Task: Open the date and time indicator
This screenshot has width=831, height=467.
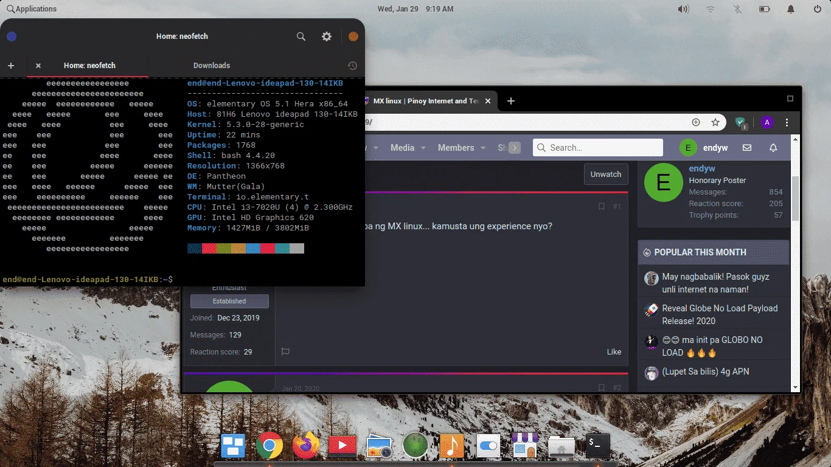Action: pyautogui.click(x=415, y=9)
